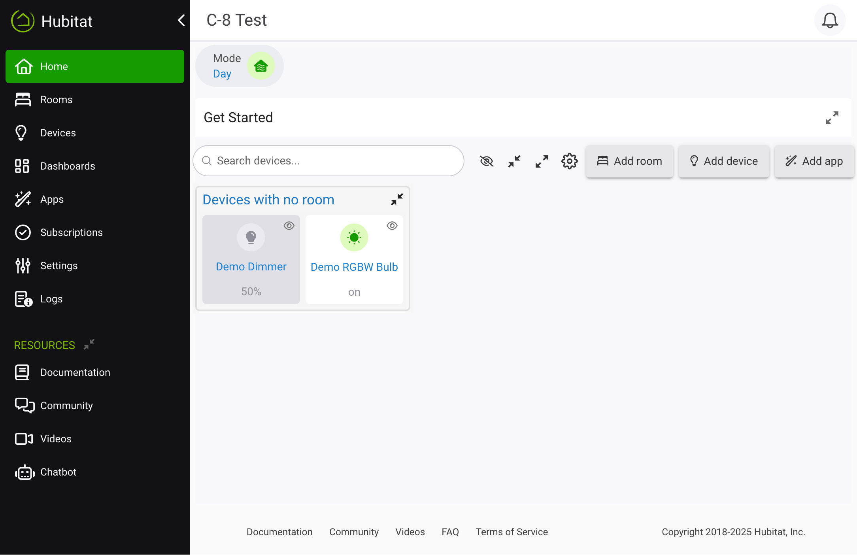Open the Terms of Service footer link
This screenshot has width=857, height=555.
(x=512, y=532)
